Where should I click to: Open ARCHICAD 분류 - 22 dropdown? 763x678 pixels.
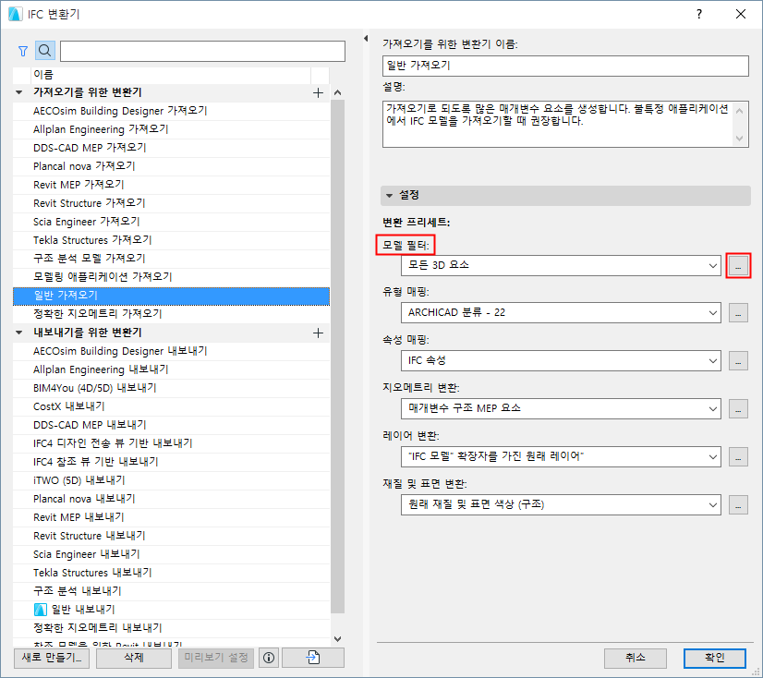pos(561,313)
